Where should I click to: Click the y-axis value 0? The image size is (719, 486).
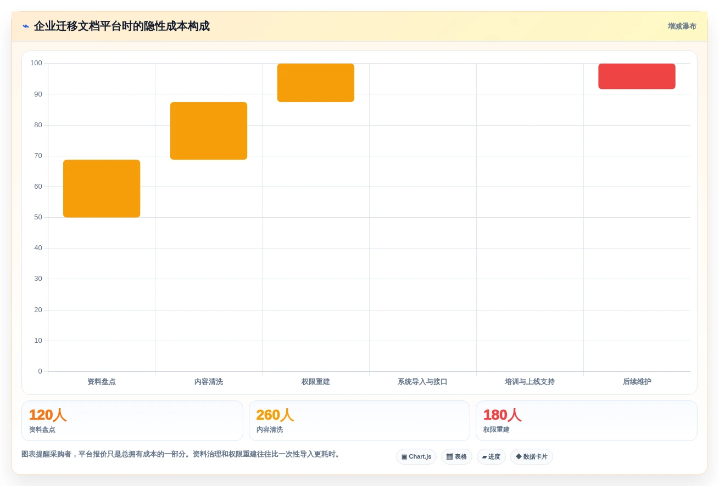pos(40,371)
